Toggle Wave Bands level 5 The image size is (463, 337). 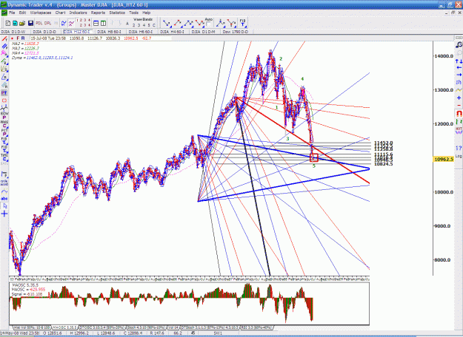[x=149, y=25]
